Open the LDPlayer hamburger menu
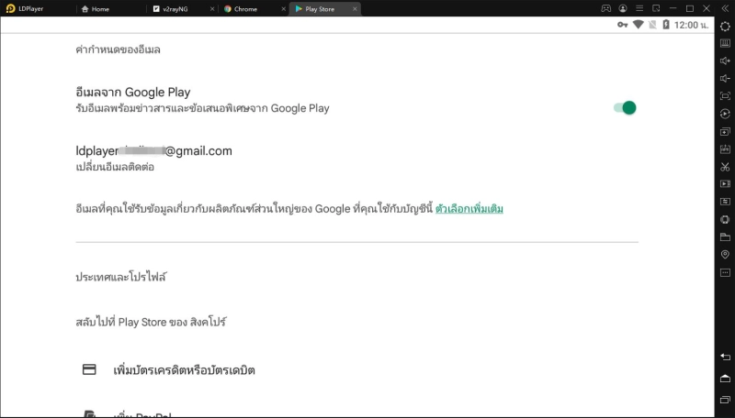735x418 pixels. click(x=639, y=8)
